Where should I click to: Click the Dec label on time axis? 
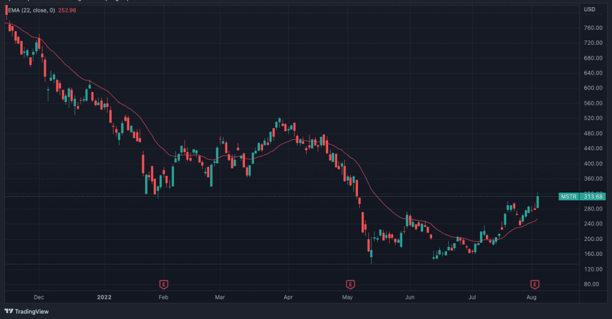pos(39,297)
